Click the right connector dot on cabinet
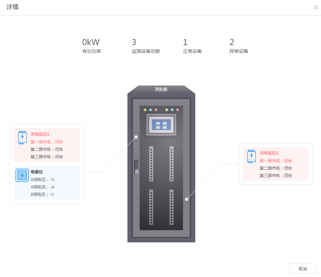 tap(187, 199)
